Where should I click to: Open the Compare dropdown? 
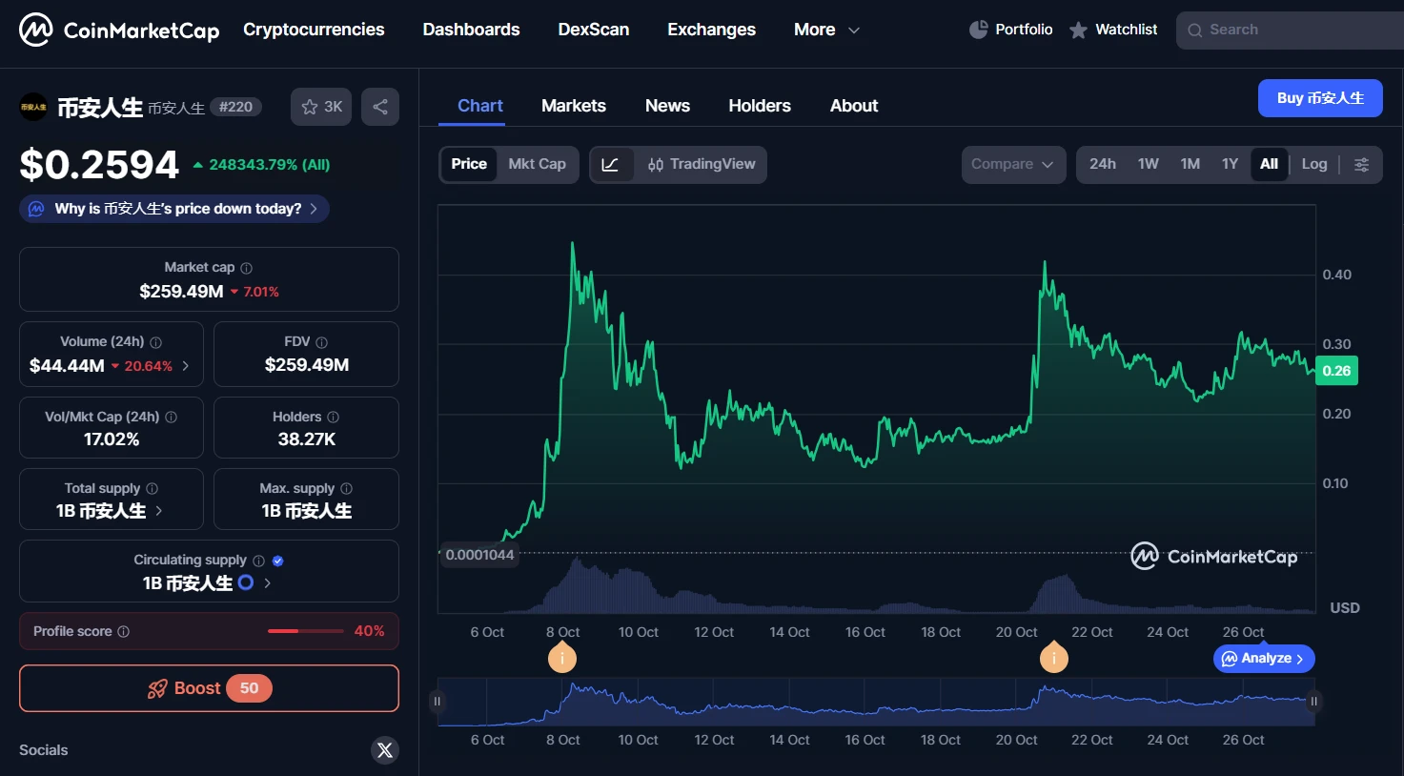click(x=1012, y=164)
